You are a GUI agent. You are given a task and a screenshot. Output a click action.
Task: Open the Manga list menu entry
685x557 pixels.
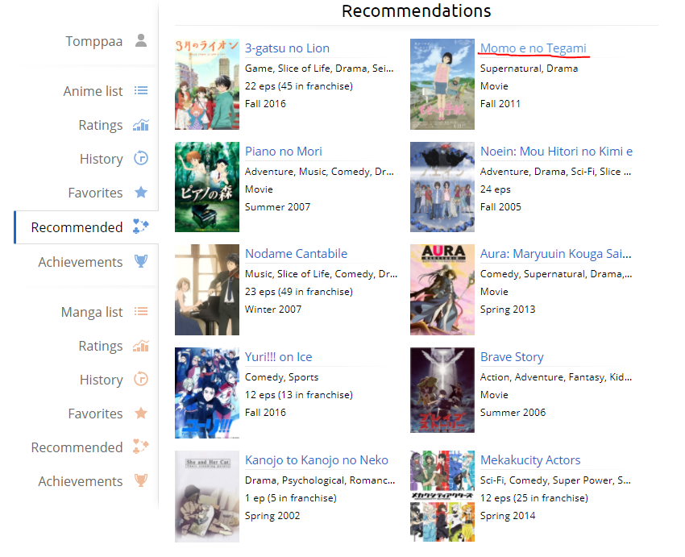point(92,312)
